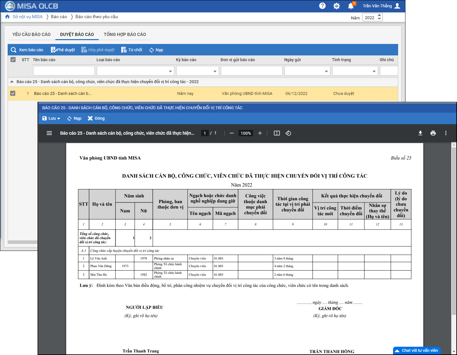
Task: Click the Tên báo cáo filter field
Action: pos(64,71)
